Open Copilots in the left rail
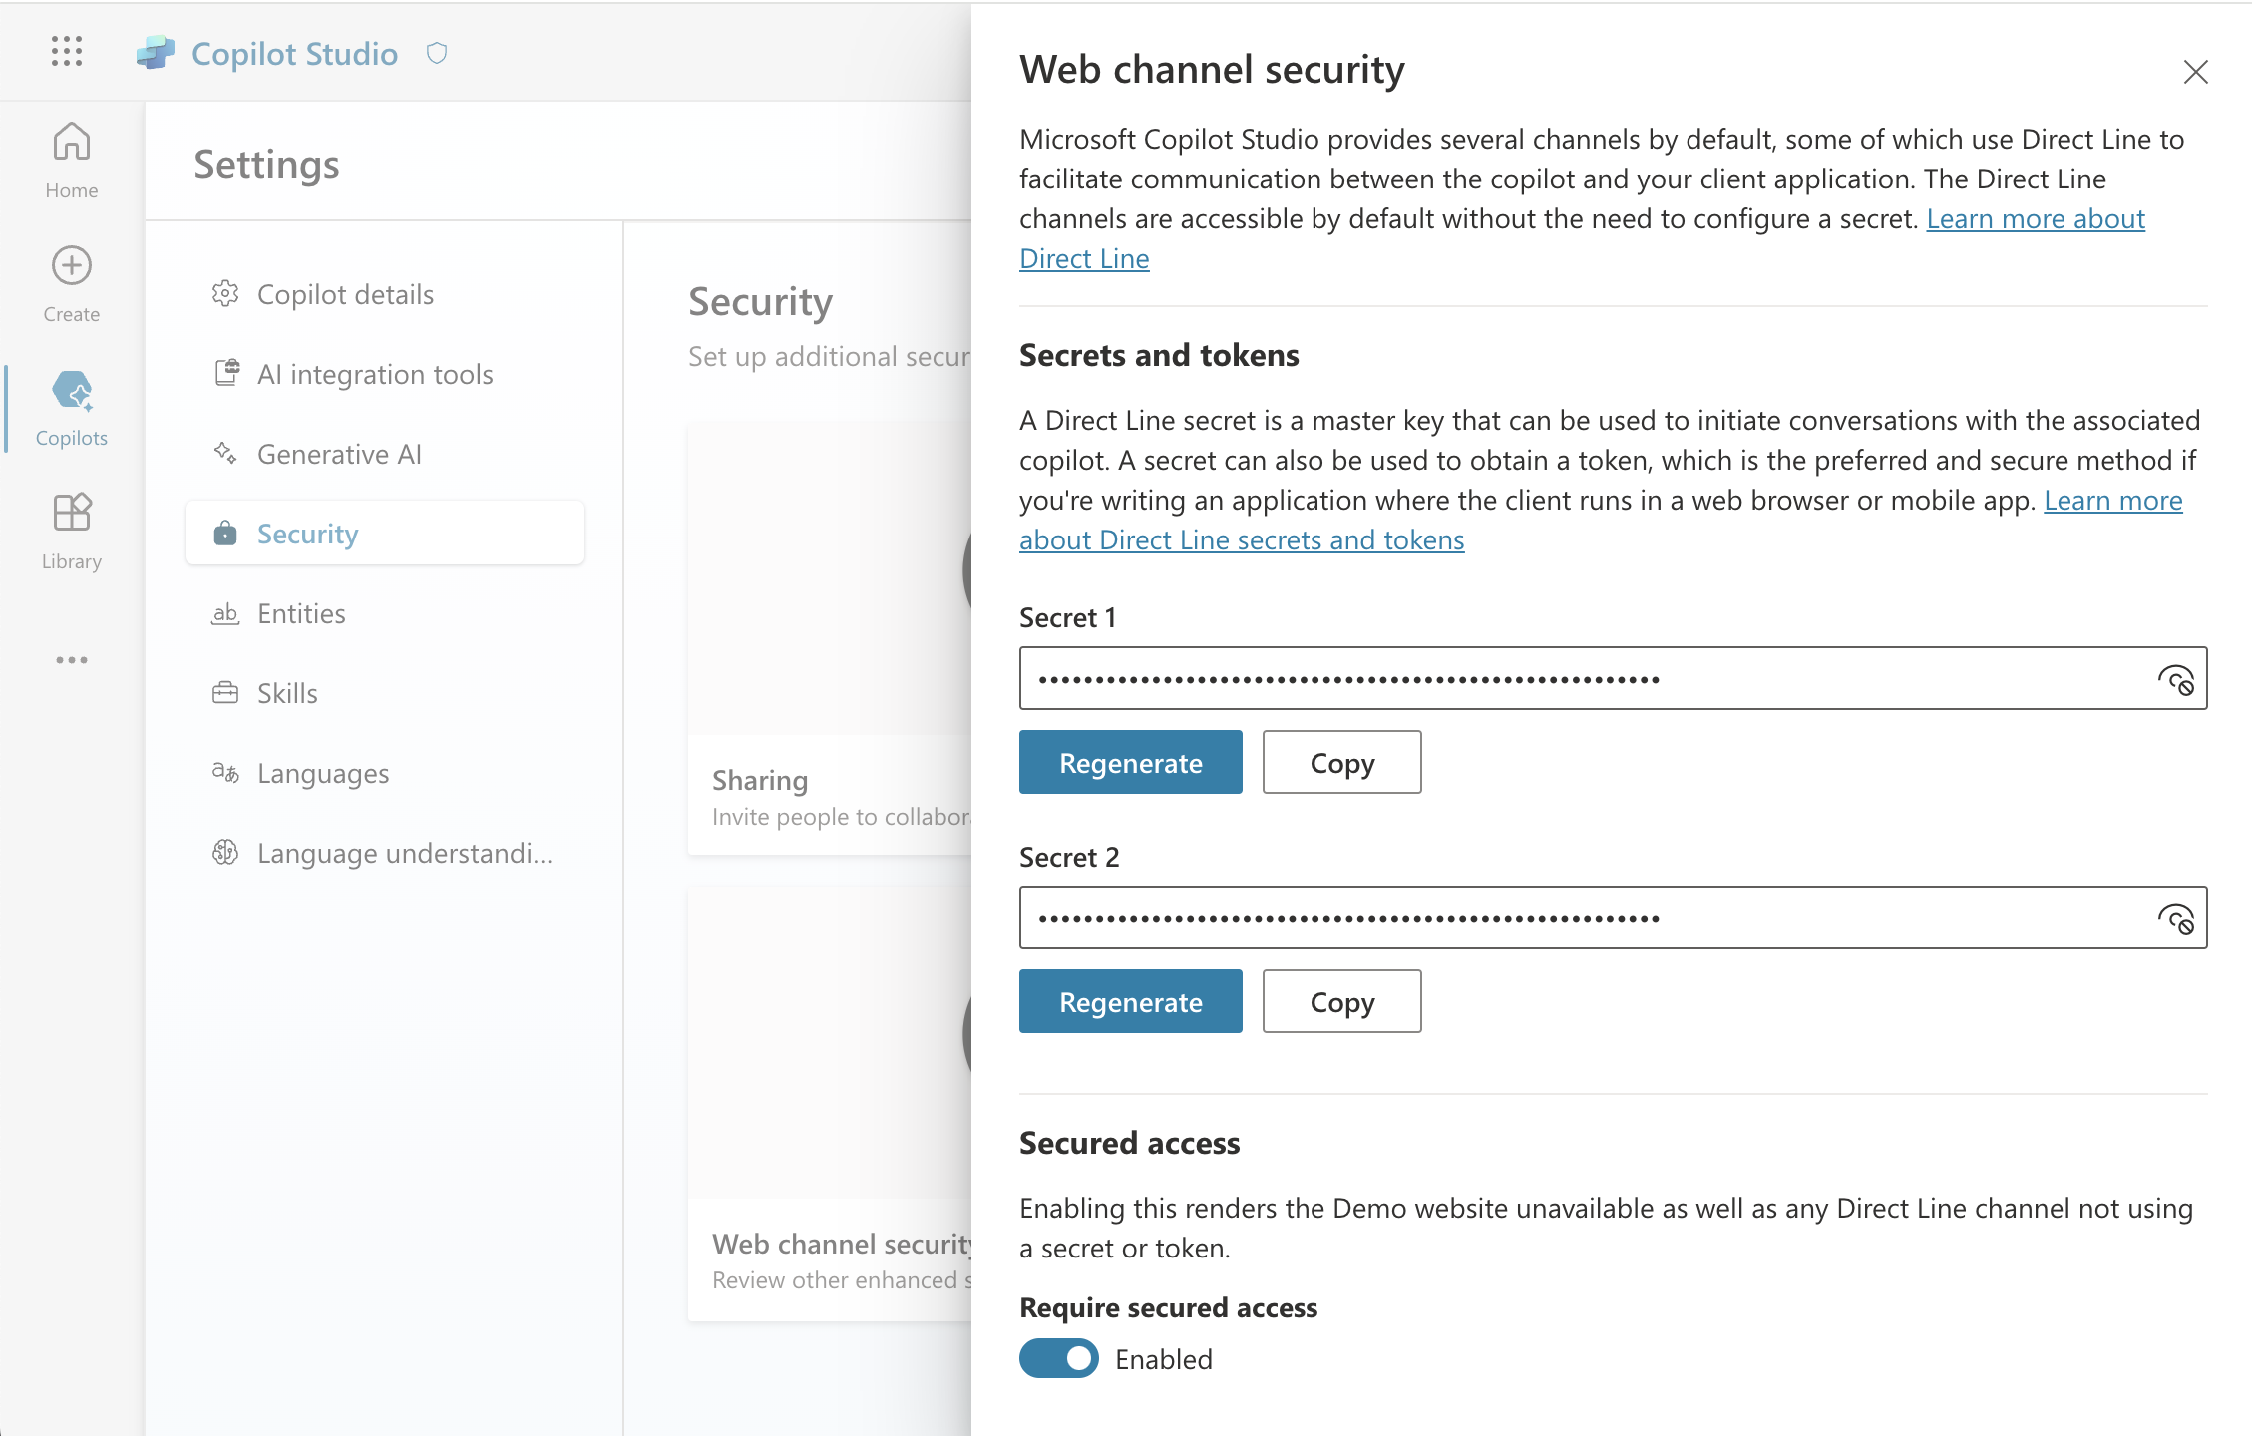 click(72, 408)
